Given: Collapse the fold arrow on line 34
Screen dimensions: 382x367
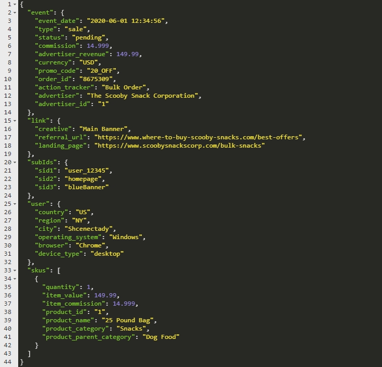Looking at the screenshot, I should pos(15,279).
